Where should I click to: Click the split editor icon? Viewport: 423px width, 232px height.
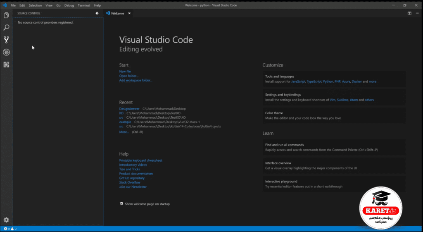[x=409, y=13]
